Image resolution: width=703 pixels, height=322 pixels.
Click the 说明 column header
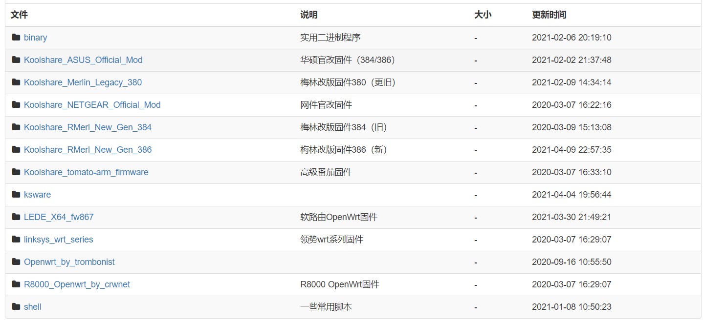pyautogui.click(x=308, y=15)
